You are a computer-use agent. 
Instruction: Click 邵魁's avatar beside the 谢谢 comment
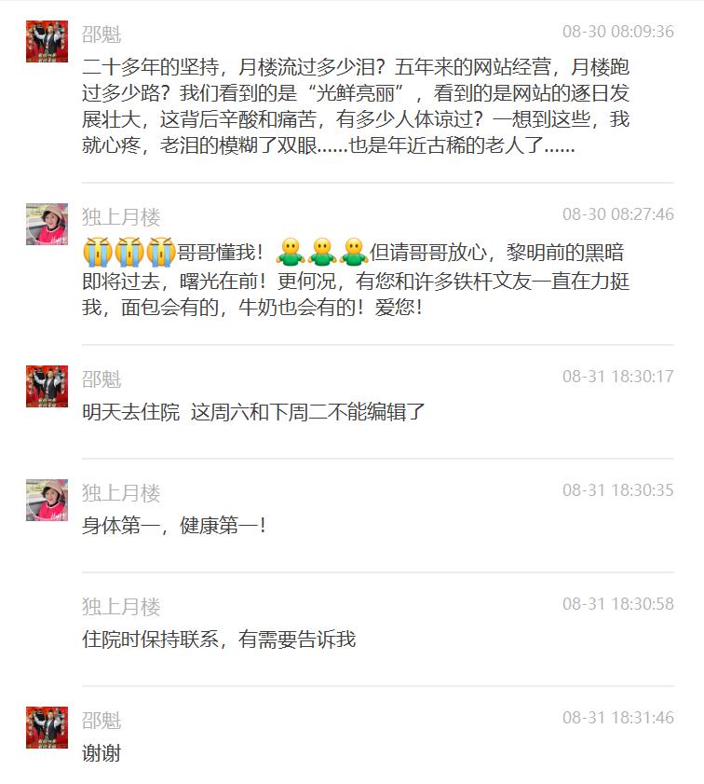coord(47,727)
